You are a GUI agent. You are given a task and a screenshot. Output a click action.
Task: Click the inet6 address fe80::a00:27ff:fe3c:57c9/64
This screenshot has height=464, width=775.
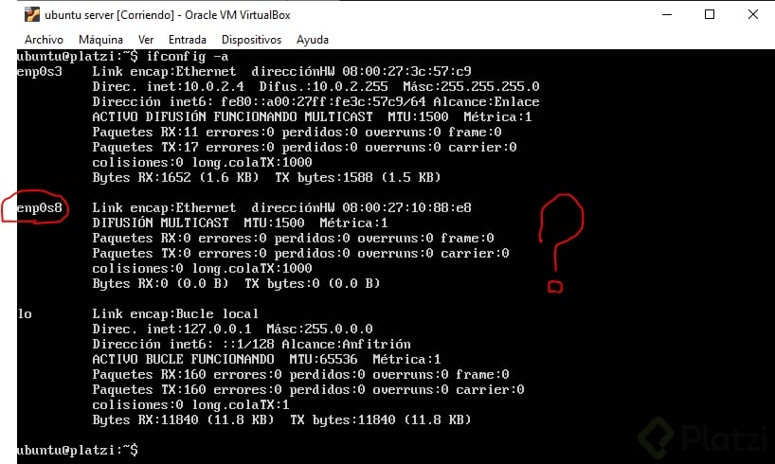[x=323, y=101]
